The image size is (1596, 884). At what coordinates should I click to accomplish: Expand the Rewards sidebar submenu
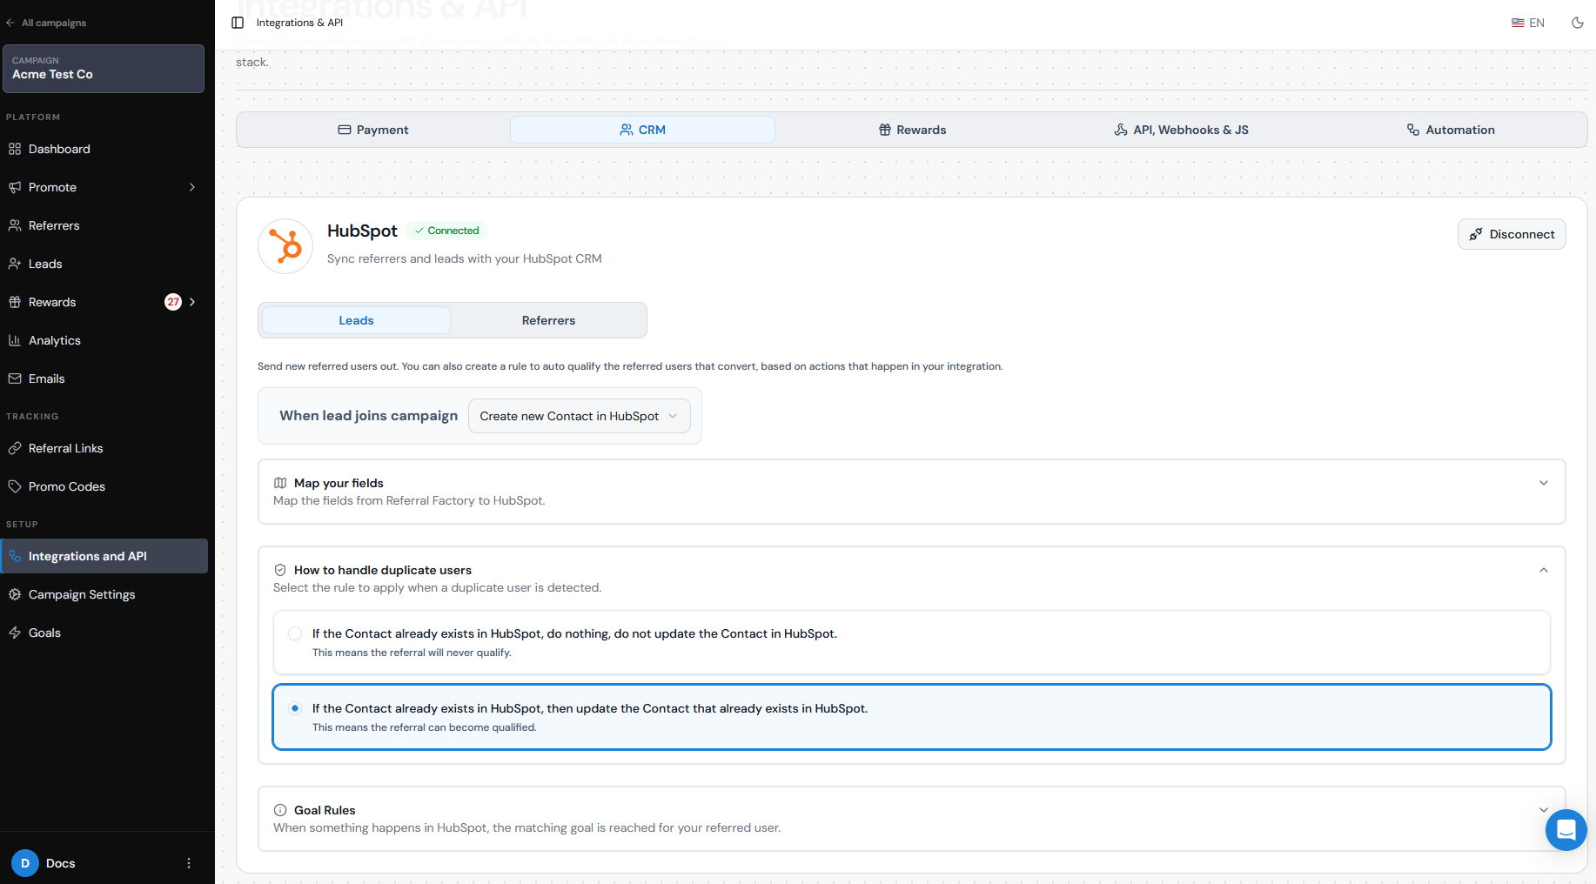click(192, 302)
